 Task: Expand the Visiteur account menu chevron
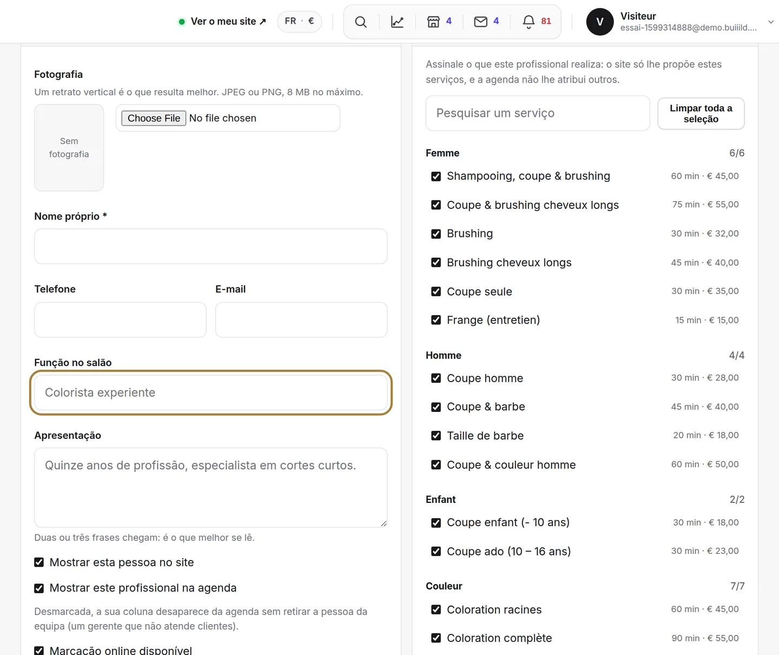pos(771,22)
